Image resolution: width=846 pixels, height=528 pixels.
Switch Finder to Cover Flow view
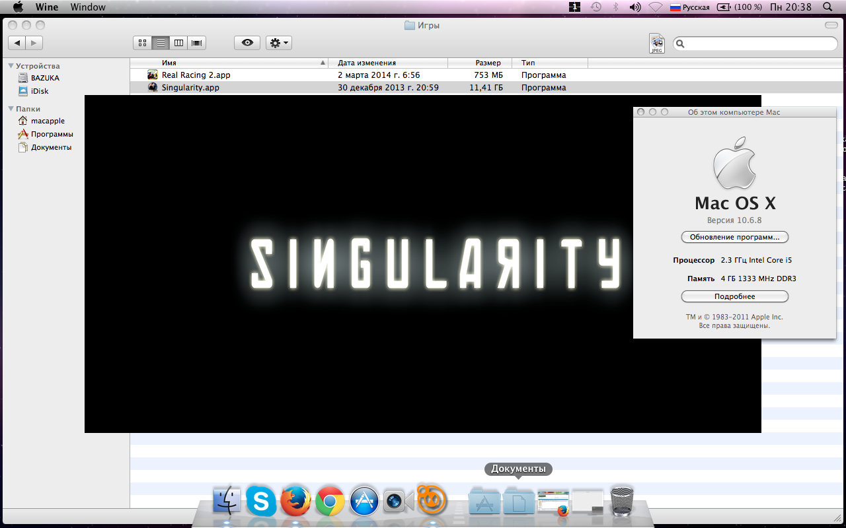[x=197, y=43]
